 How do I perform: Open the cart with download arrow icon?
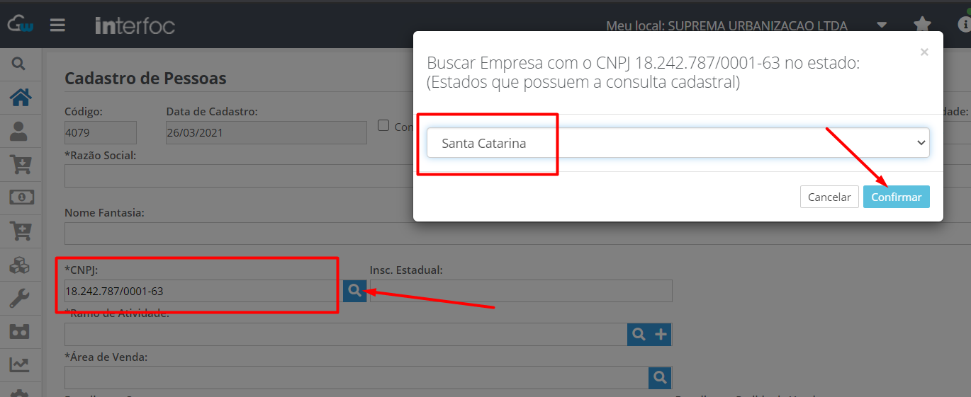pyautogui.click(x=20, y=164)
